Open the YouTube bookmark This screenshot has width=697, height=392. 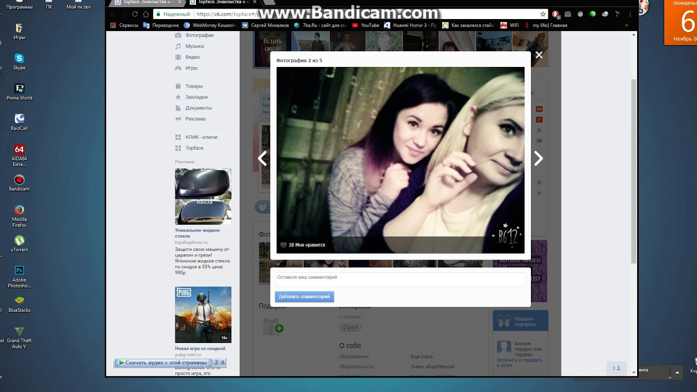[365, 25]
